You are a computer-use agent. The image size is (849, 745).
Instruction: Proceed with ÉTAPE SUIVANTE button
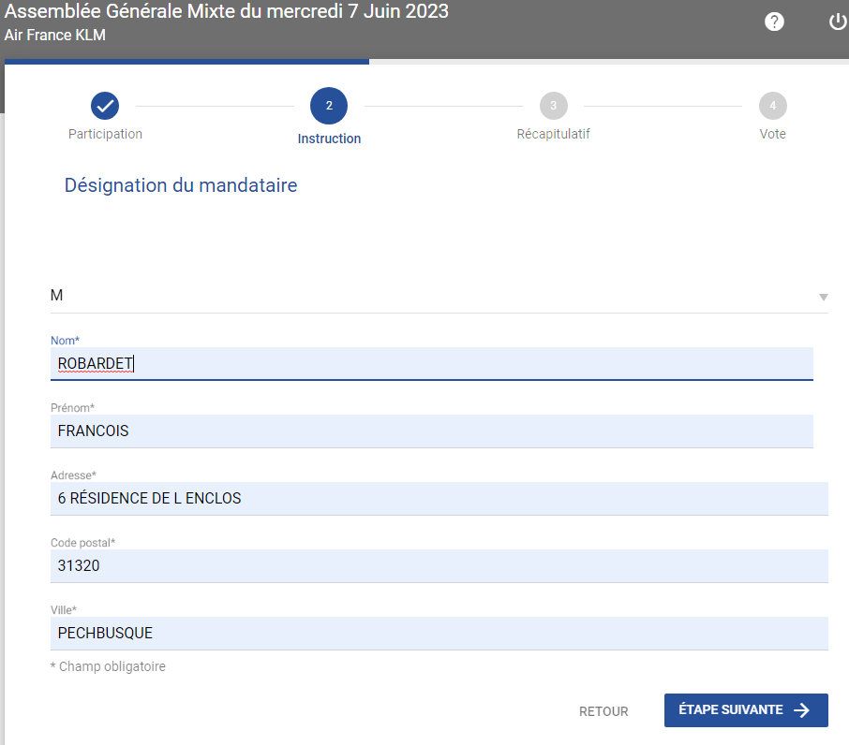pos(746,709)
